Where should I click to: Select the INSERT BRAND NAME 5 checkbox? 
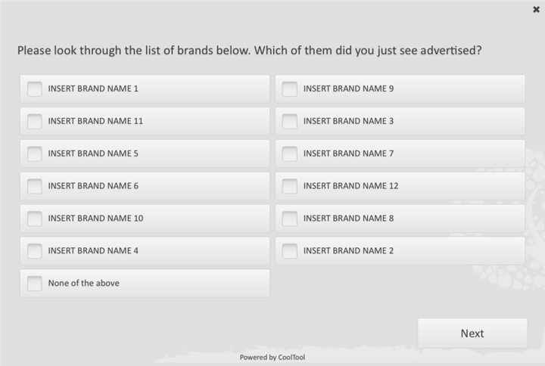[x=35, y=154]
